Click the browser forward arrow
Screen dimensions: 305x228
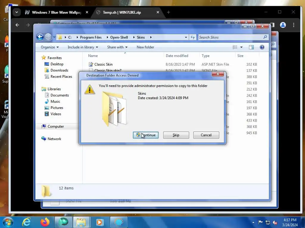(x=28, y=25)
